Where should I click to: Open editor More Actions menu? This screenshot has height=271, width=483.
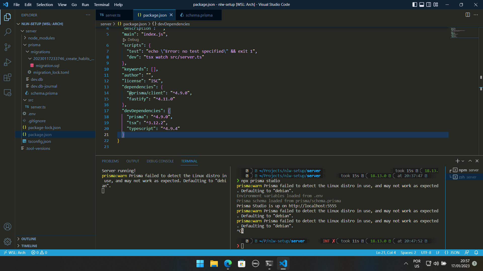click(476, 15)
